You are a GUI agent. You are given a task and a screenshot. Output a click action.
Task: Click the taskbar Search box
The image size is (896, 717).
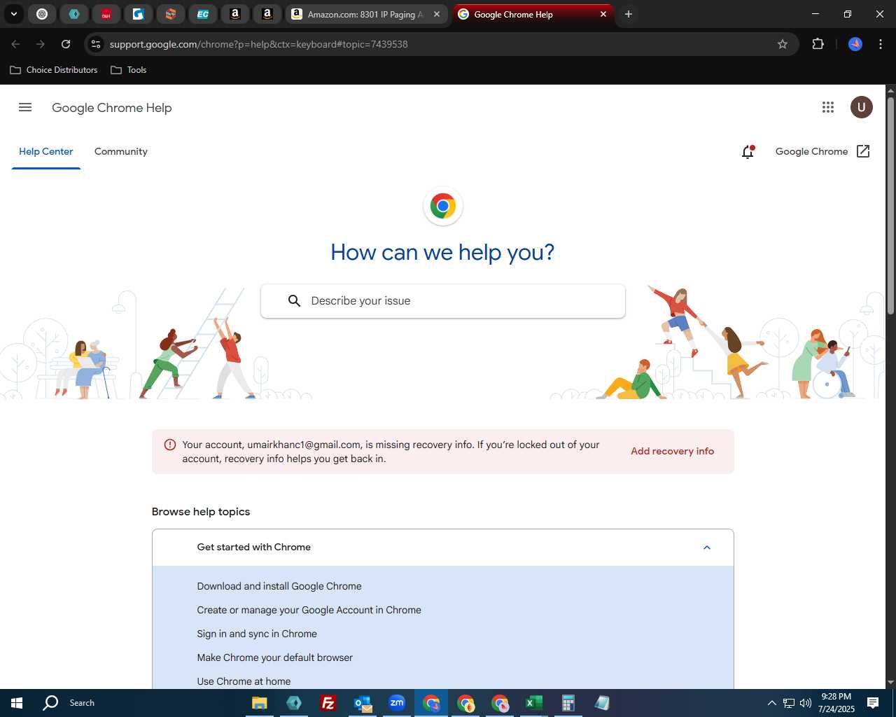tap(70, 703)
